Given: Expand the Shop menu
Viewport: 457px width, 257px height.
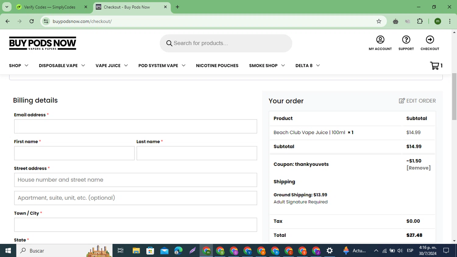Looking at the screenshot, I should pos(19,66).
